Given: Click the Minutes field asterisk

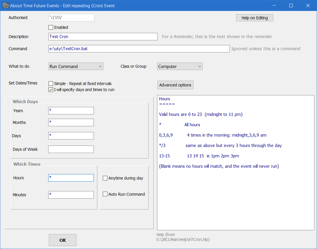Looking at the screenshot, I should pos(71,195).
